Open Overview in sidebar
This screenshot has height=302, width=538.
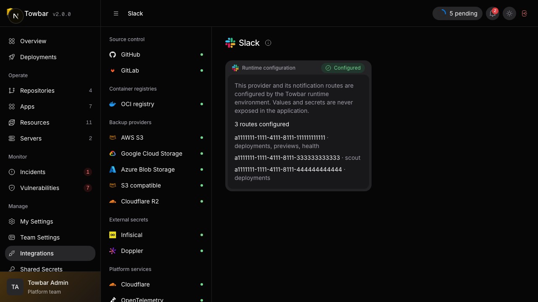point(50,41)
